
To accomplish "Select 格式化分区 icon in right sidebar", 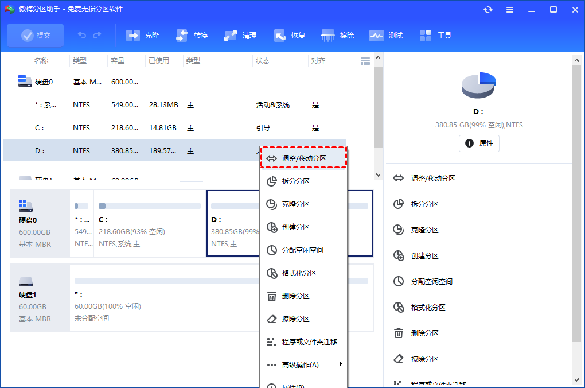I will (x=399, y=307).
